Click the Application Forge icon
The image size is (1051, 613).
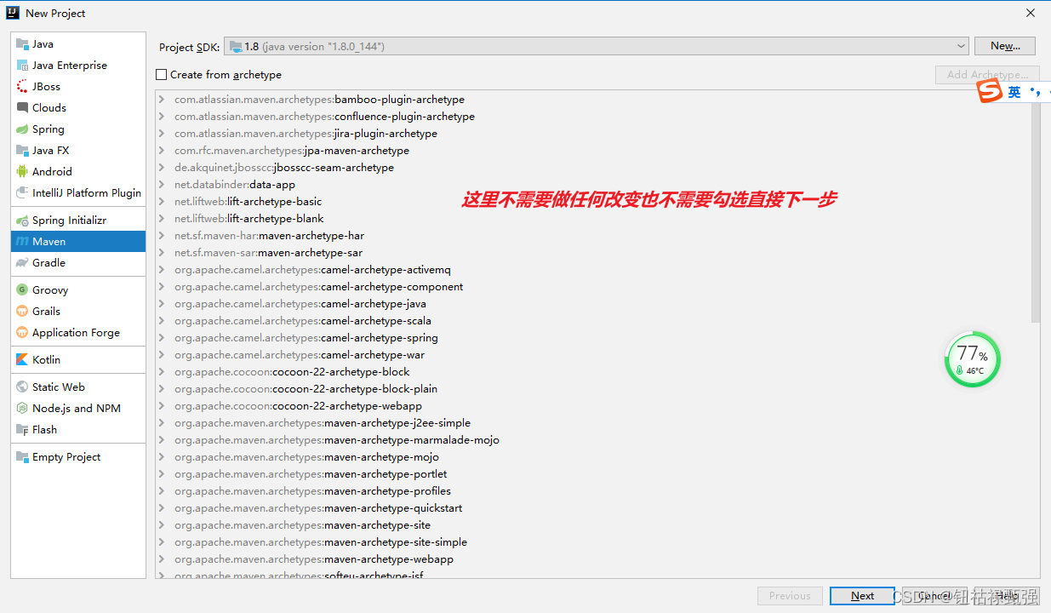23,333
